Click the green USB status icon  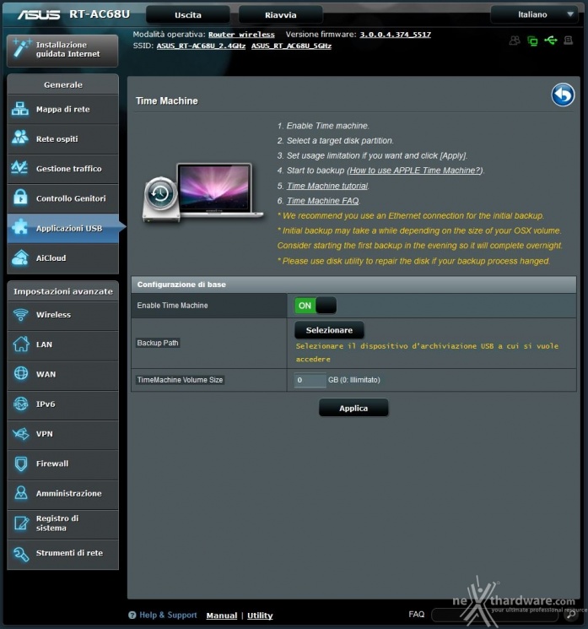[x=551, y=41]
